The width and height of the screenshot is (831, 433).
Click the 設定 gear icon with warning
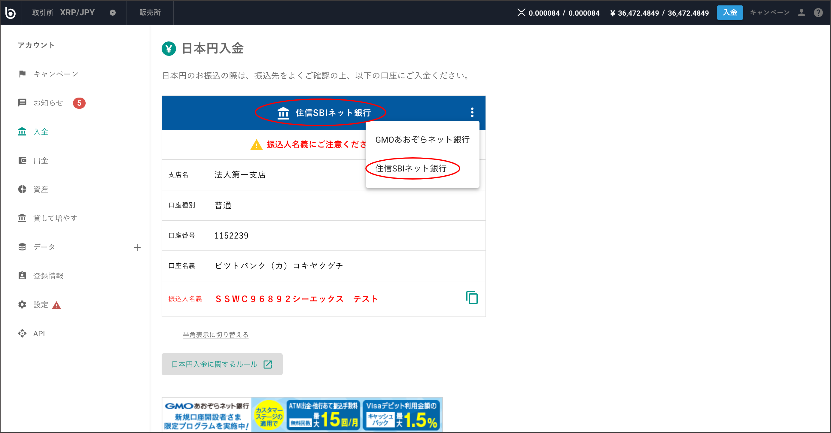pyautogui.click(x=22, y=304)
